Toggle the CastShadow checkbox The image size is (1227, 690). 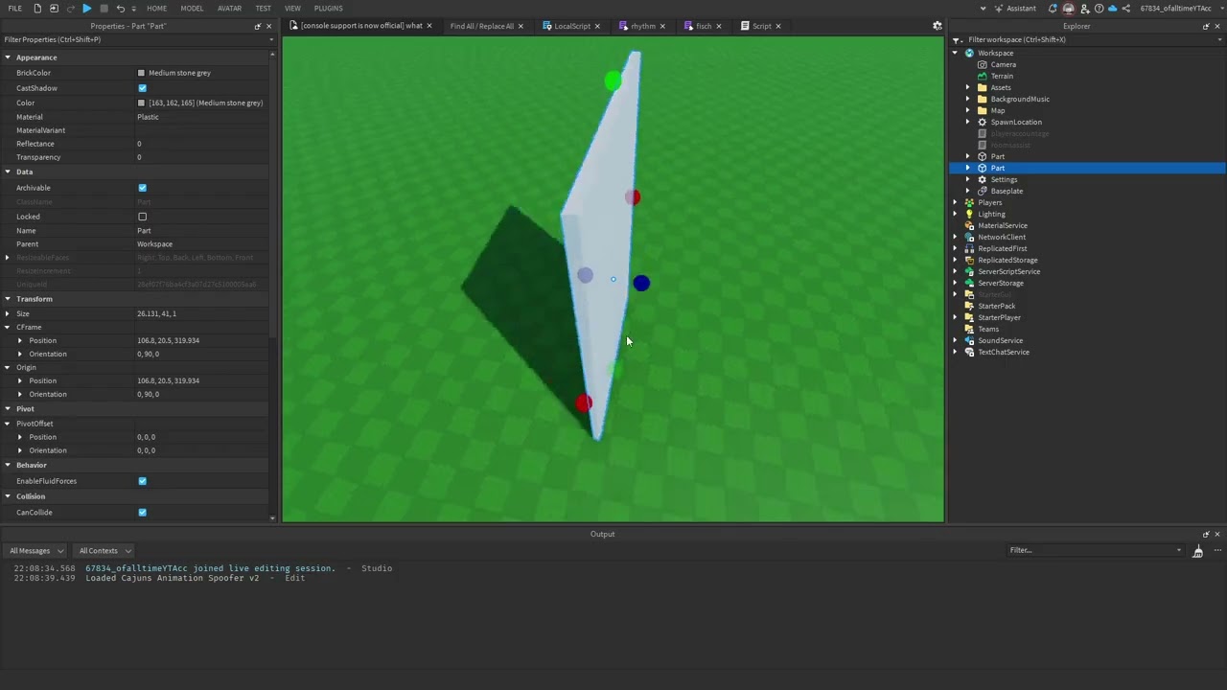point(142,87)
